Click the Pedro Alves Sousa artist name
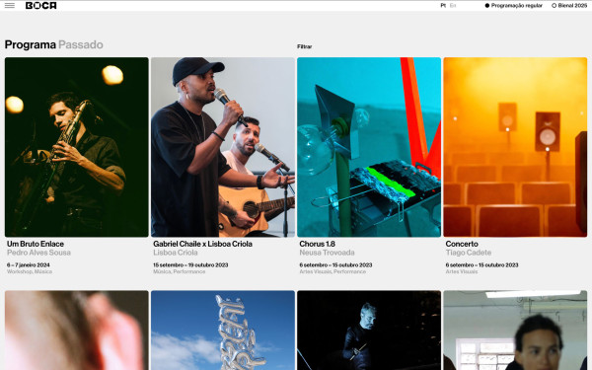 [38, 253]
